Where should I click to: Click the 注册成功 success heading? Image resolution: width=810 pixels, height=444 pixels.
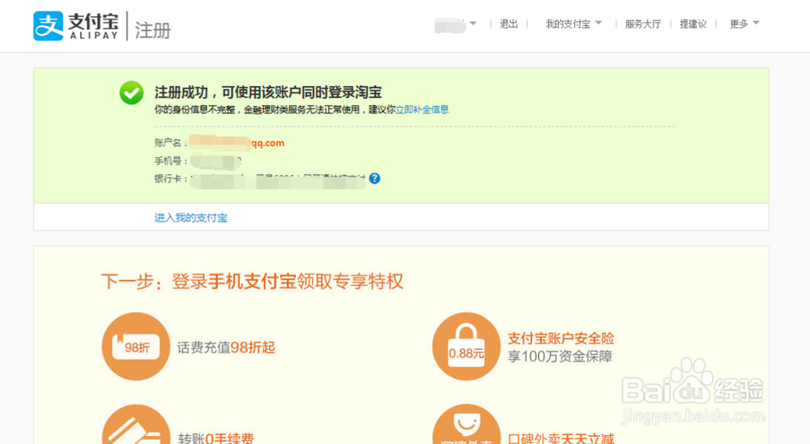267,92
